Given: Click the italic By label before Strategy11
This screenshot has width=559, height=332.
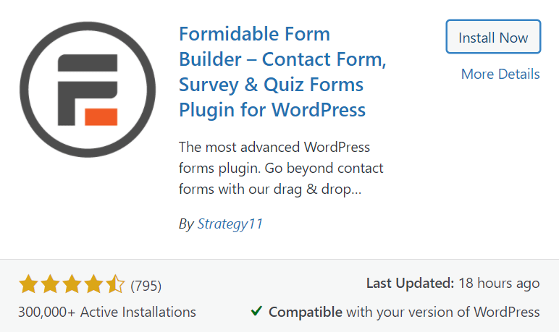Looking at the screenshot, I should 186,224.
